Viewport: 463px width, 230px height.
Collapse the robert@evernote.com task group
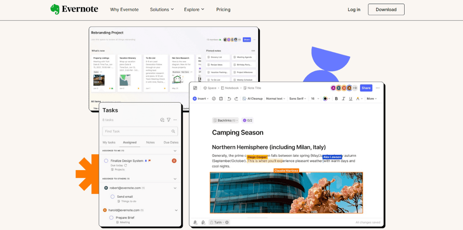click(175, 188)
